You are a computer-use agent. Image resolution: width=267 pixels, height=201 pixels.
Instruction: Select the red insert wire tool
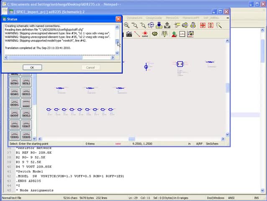(137, 34)
